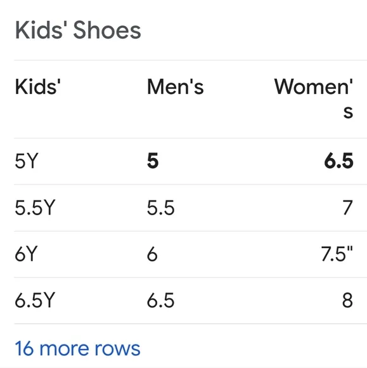Click the word 'rows' in the blue link

coord(117,349)
